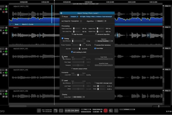Open the Energy Band 500-1000Hz dropdown

click(x=78, y=97)
